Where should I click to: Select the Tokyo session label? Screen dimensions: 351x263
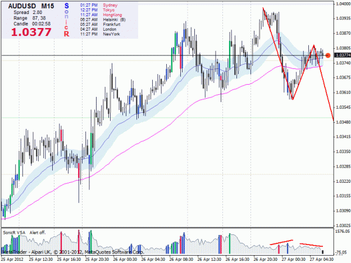[x=108, y=10]
